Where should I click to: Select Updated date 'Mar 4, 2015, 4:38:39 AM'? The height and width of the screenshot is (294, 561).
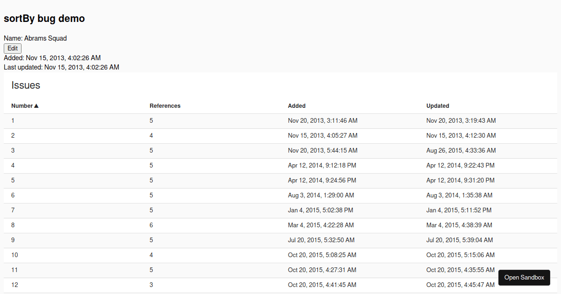(459, 225)
